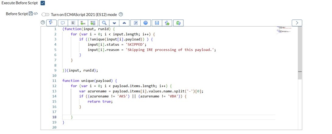Click the Save floppy disk toolbar icon
The image size is (332, 134).
tap(157, 23)
